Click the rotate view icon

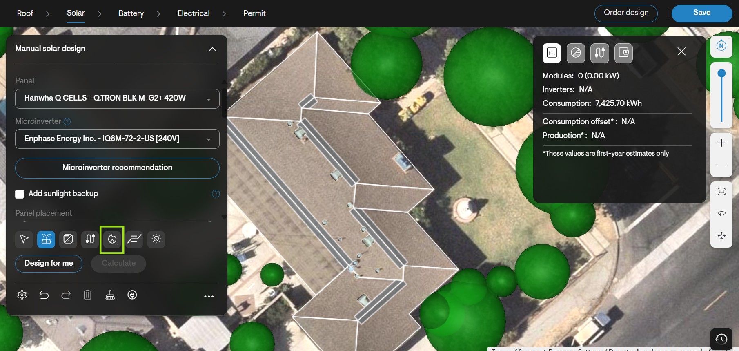[x=721, y=214]
